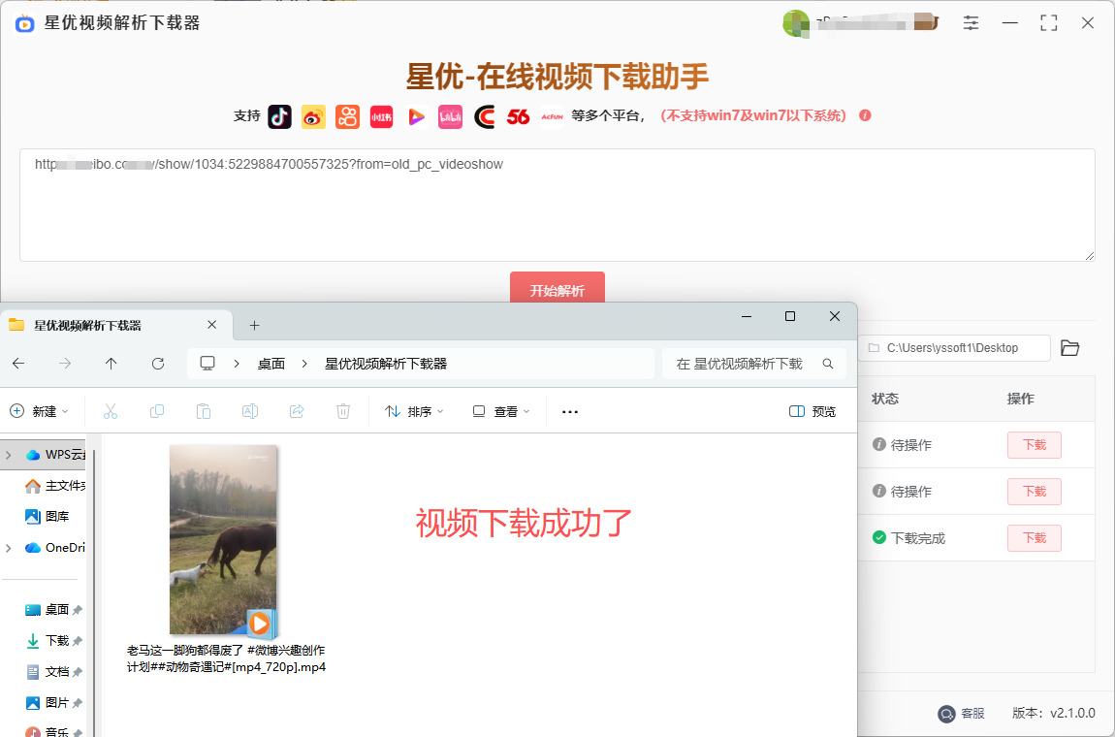Open output folder via the folder icon
The width and height of the screenshot is (1115, 737).
pyautogui.click(x=1070, y=348)
